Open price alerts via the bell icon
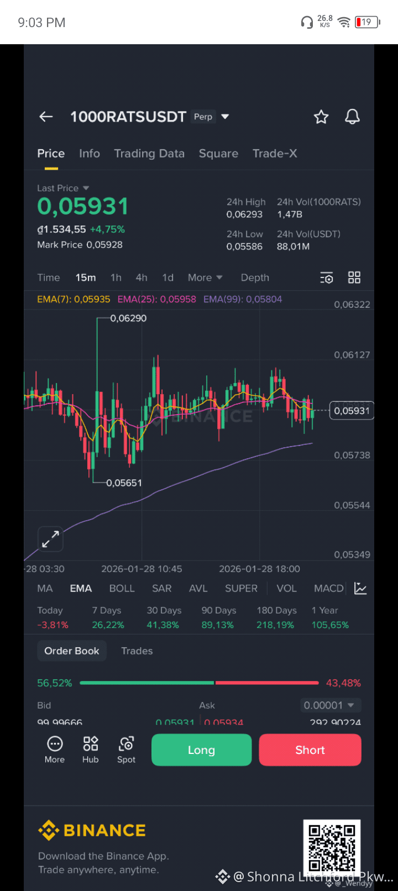The width and height of the screenshot is (398, 891). [x=353, y=117]
